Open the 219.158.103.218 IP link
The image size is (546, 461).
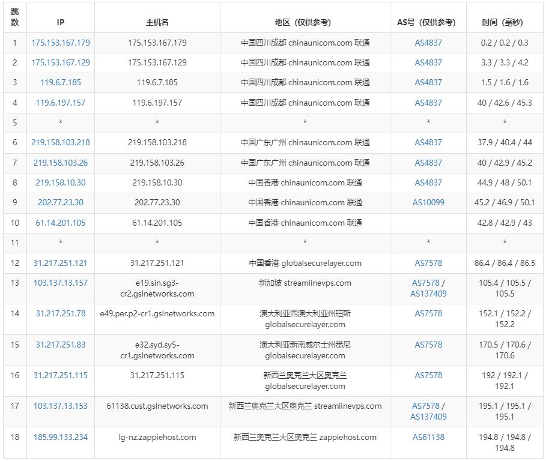61,142
